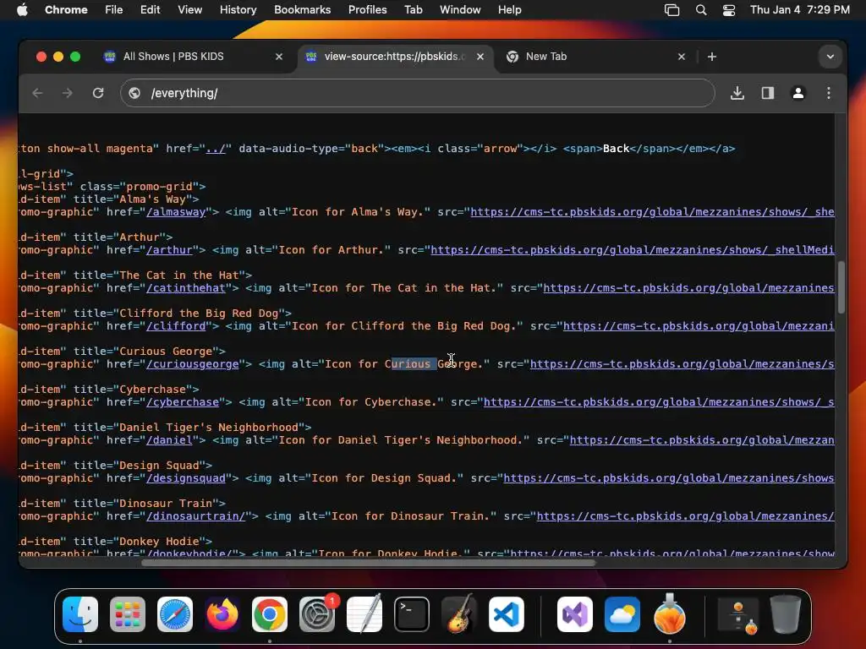Open Launchpad from the Dock
The image size is (866, 649).
(128, 614)
